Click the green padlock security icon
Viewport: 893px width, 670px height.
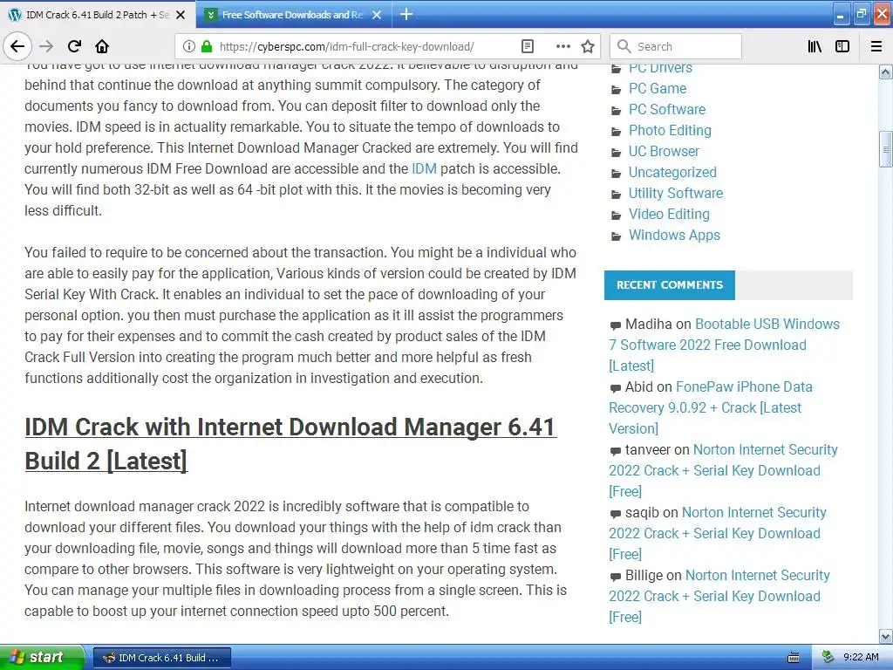pyautogui.click(x=207, y=47)
